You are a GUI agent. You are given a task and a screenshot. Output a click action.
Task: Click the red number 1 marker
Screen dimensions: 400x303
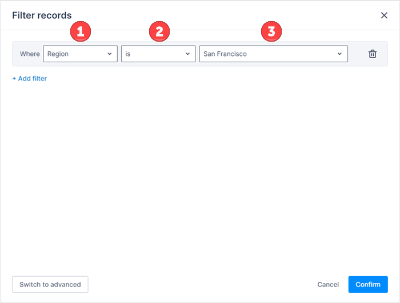pos(81,32)
